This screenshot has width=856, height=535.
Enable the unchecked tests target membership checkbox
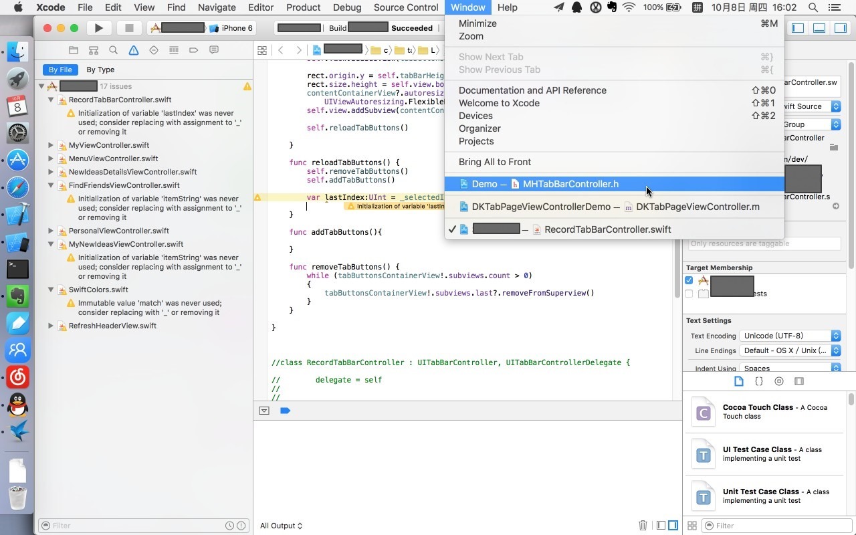coord(689,294)
